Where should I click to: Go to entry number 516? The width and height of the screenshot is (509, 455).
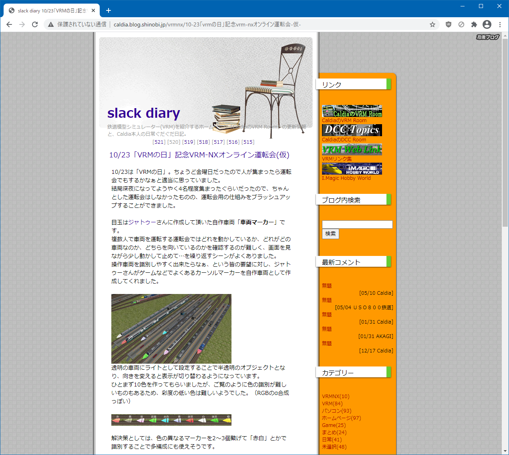coord(233,142)
